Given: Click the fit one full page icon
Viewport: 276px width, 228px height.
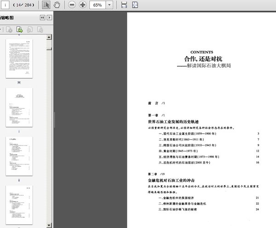Looking at the screenshot, I should [x=135, y=5].
